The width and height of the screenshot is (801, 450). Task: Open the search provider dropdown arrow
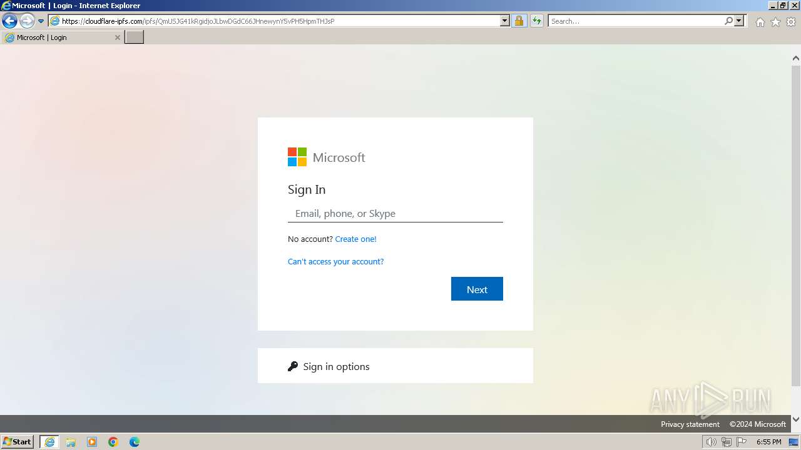739,21
